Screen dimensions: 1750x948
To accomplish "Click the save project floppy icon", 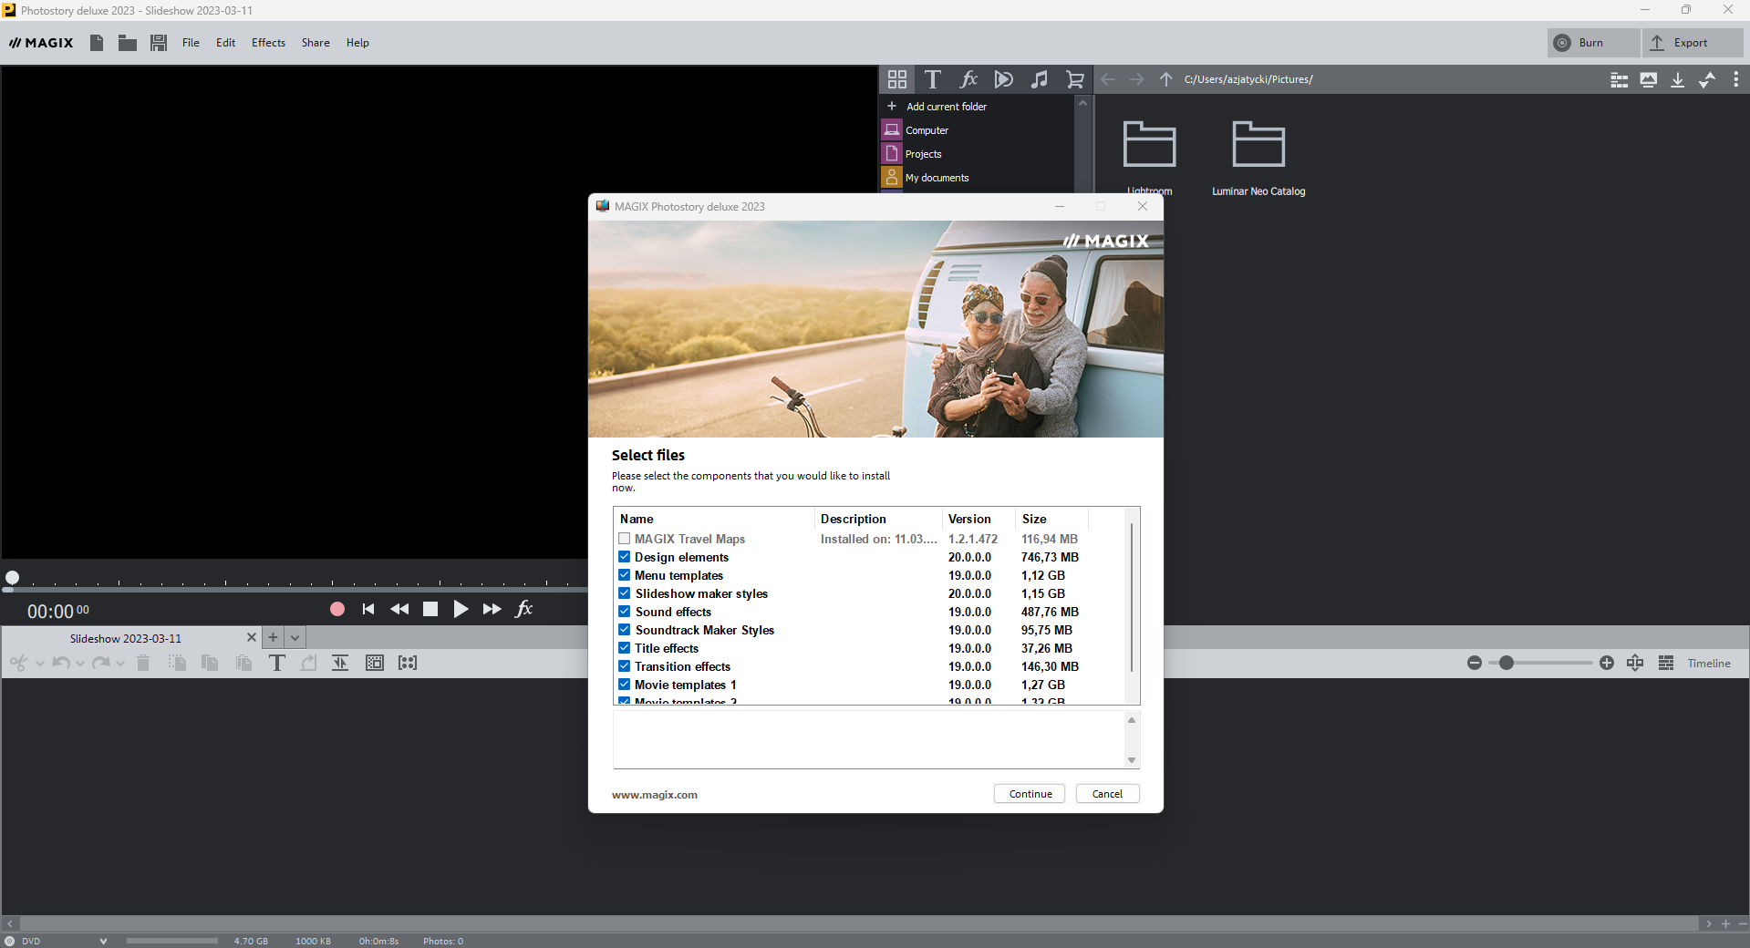I will click(159, 43).
